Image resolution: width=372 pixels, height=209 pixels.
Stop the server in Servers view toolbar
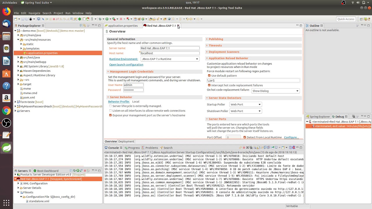point(85,171)
